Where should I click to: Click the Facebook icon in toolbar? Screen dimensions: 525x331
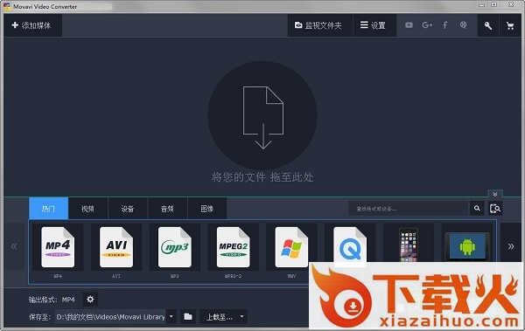[x=445, y=25]
